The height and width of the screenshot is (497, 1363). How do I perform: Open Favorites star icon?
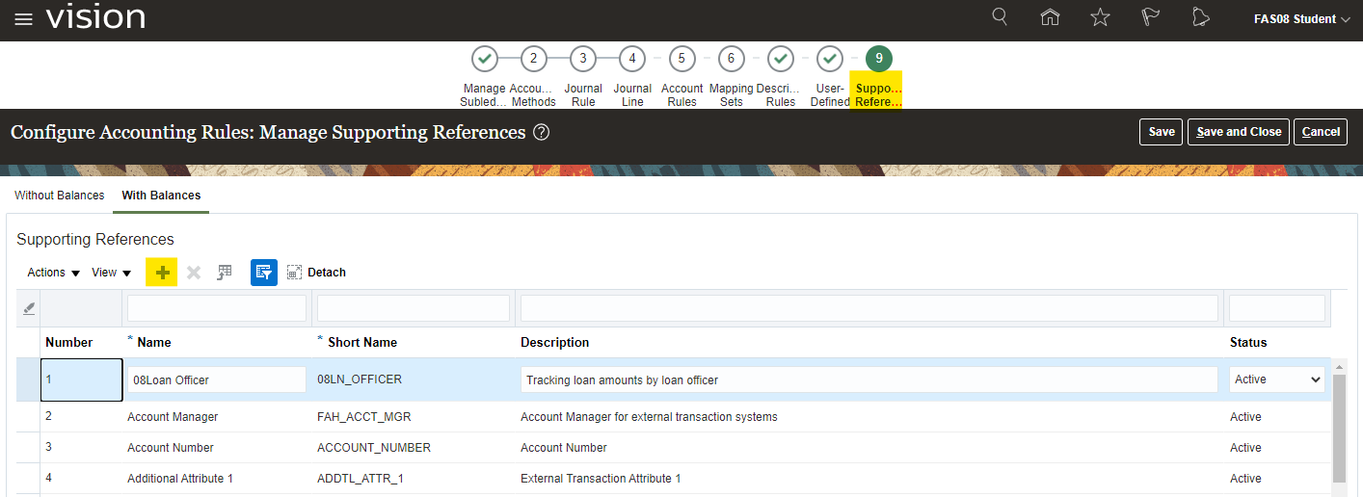click(x=1100, y=18)
